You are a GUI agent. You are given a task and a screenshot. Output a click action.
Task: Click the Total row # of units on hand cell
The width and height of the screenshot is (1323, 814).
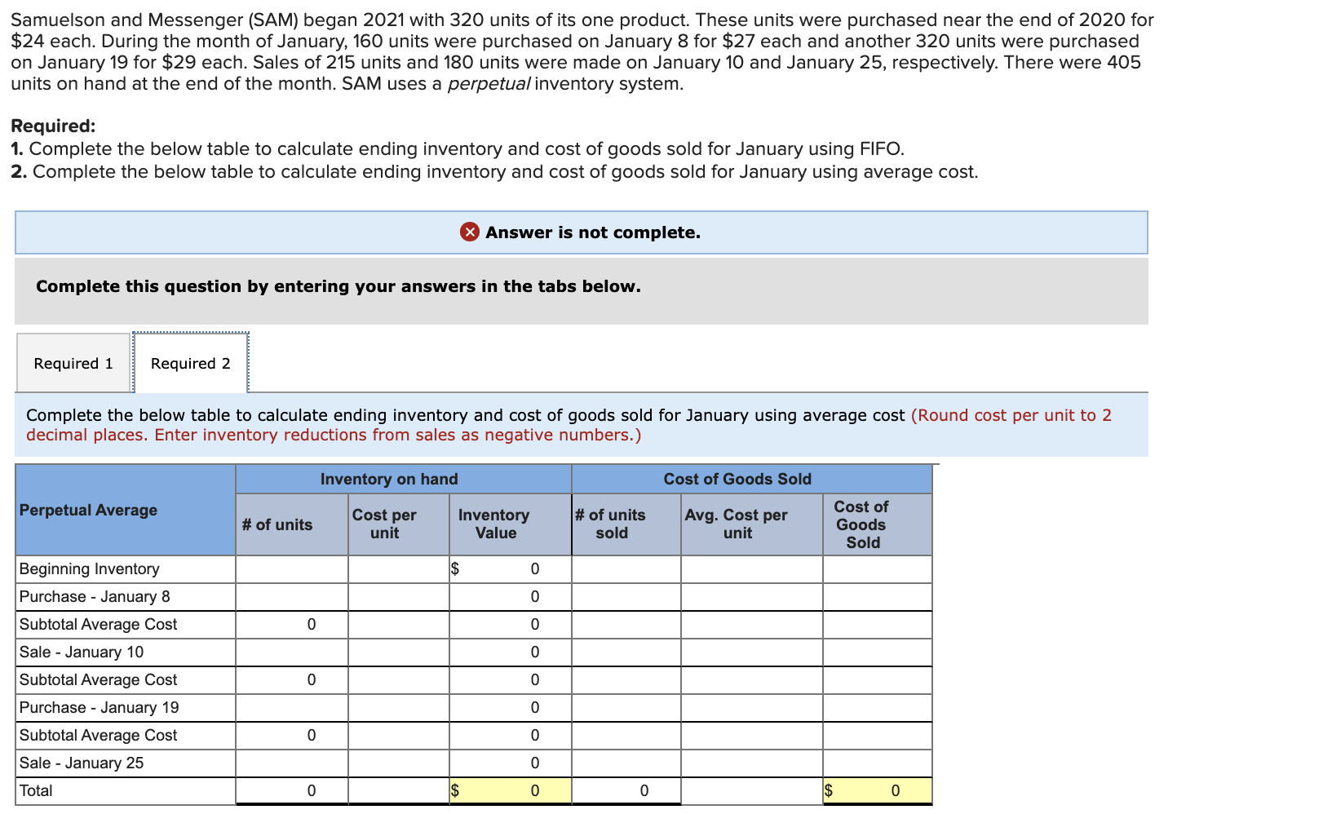pyautogui.click(x=292, y=791)
